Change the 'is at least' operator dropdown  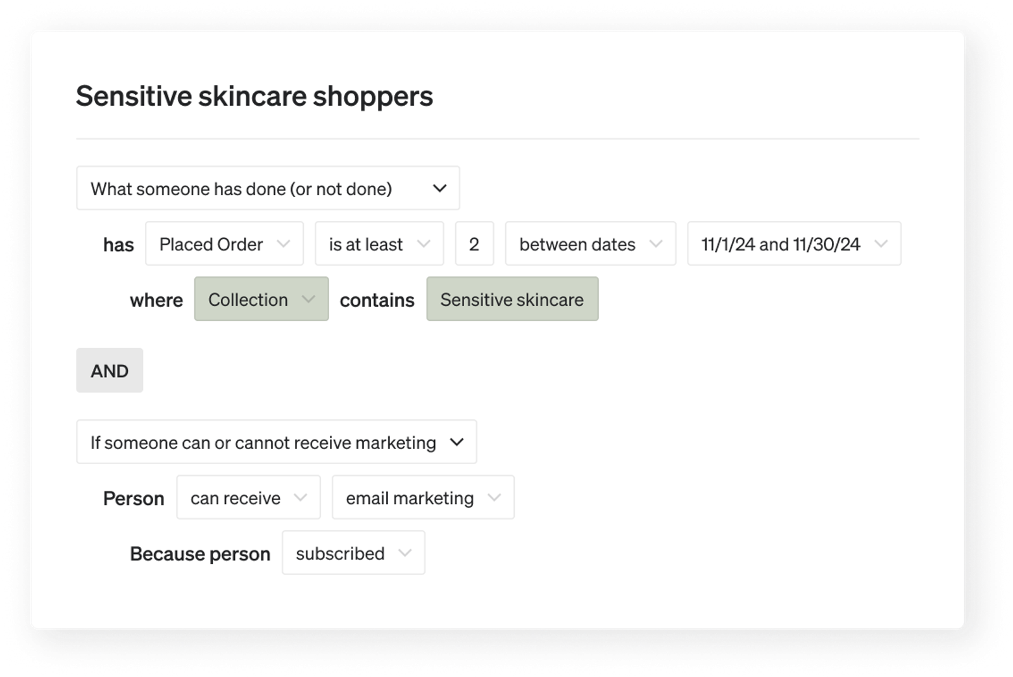(x=379, y=243)
